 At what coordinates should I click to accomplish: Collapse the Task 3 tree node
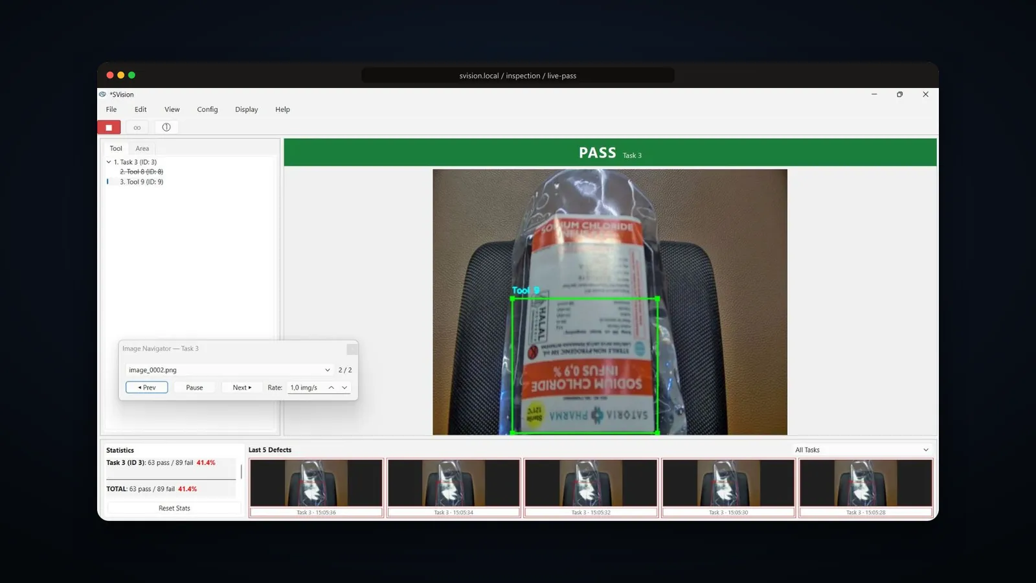click(x=109, y=162)
